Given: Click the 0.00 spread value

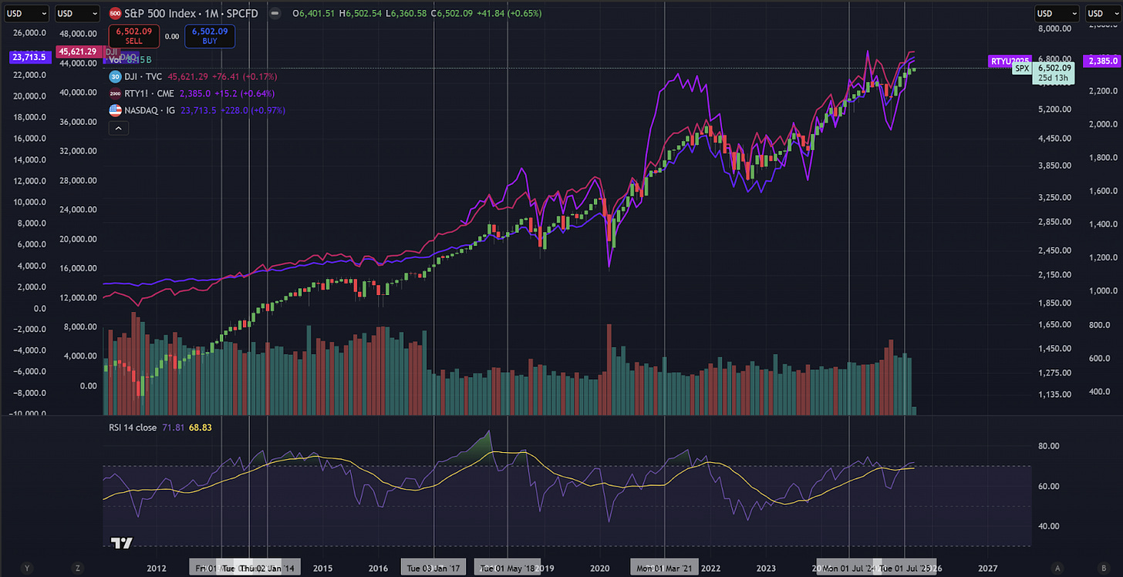Looking at the screenshot, I should pyautogui.click(x=172, y=36).
